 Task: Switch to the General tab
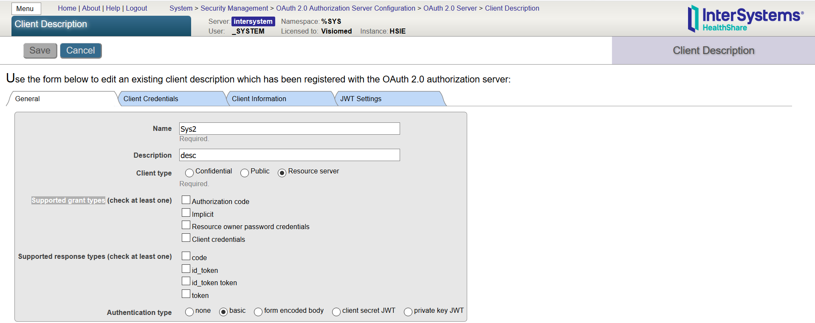(x=62, y=99)
